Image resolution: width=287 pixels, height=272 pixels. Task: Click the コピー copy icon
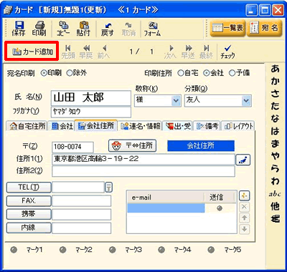(x=63, y=29)
